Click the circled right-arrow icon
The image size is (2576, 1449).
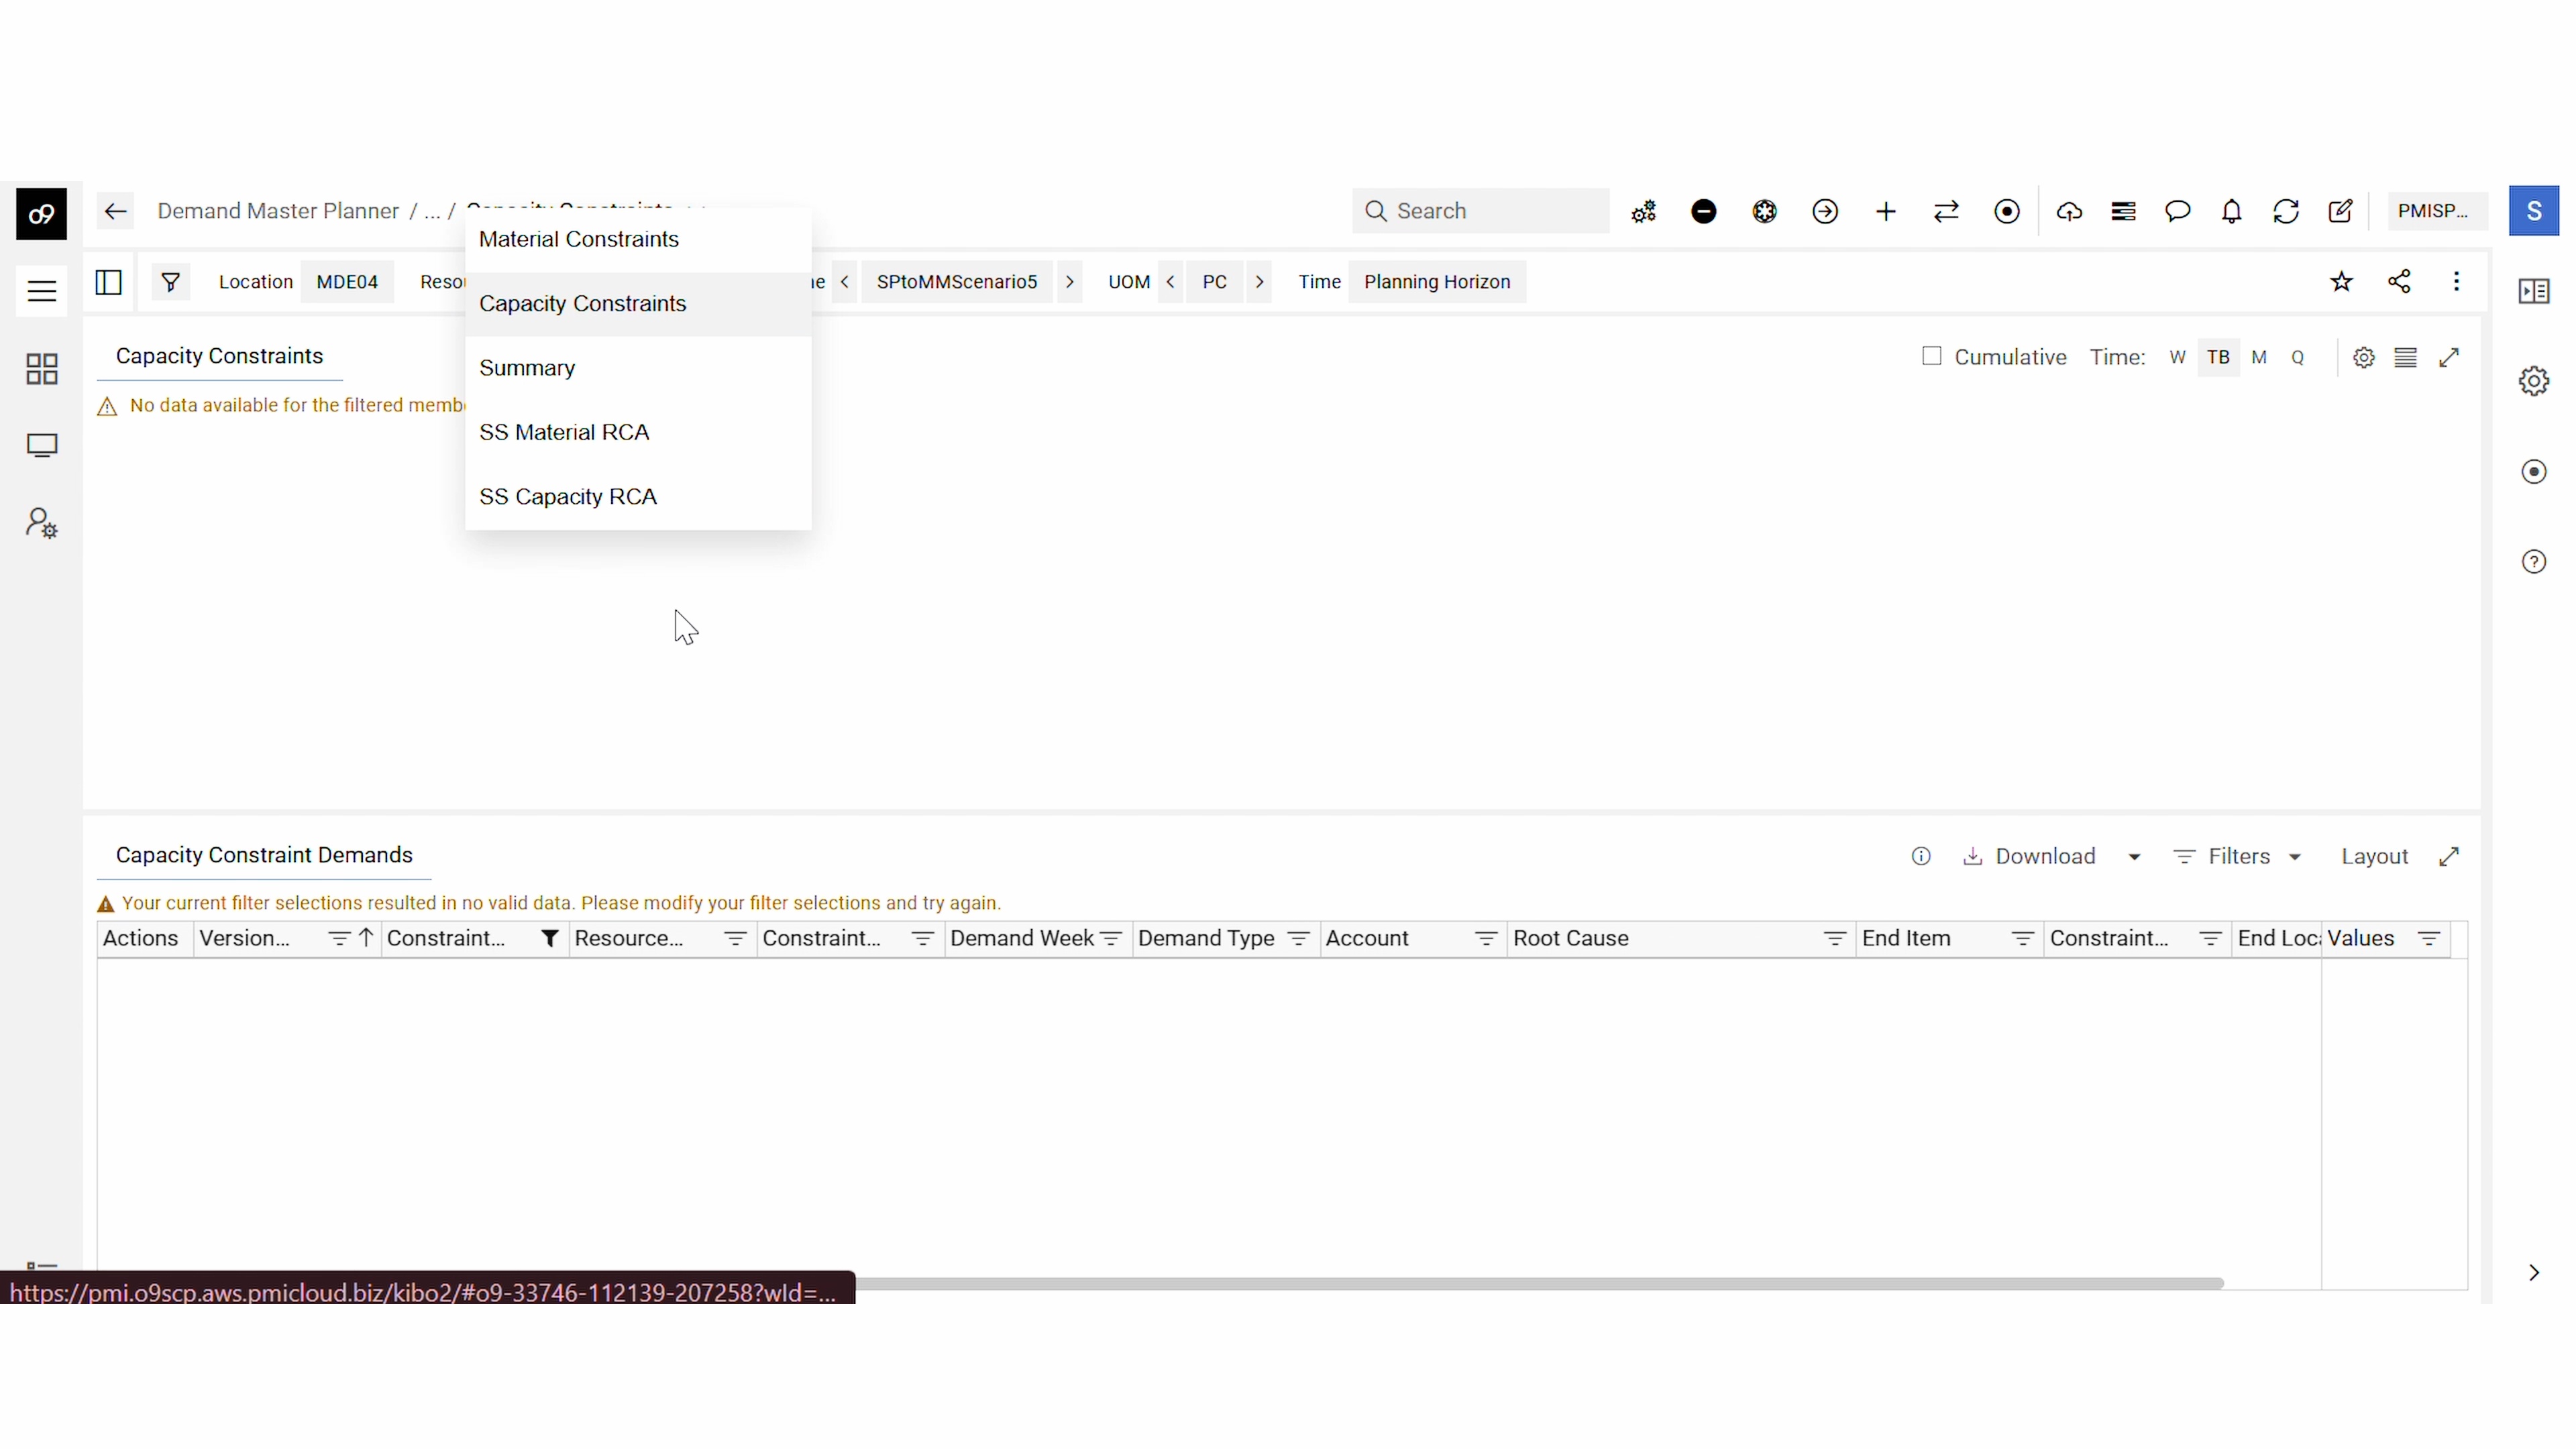pos(1825,211)
